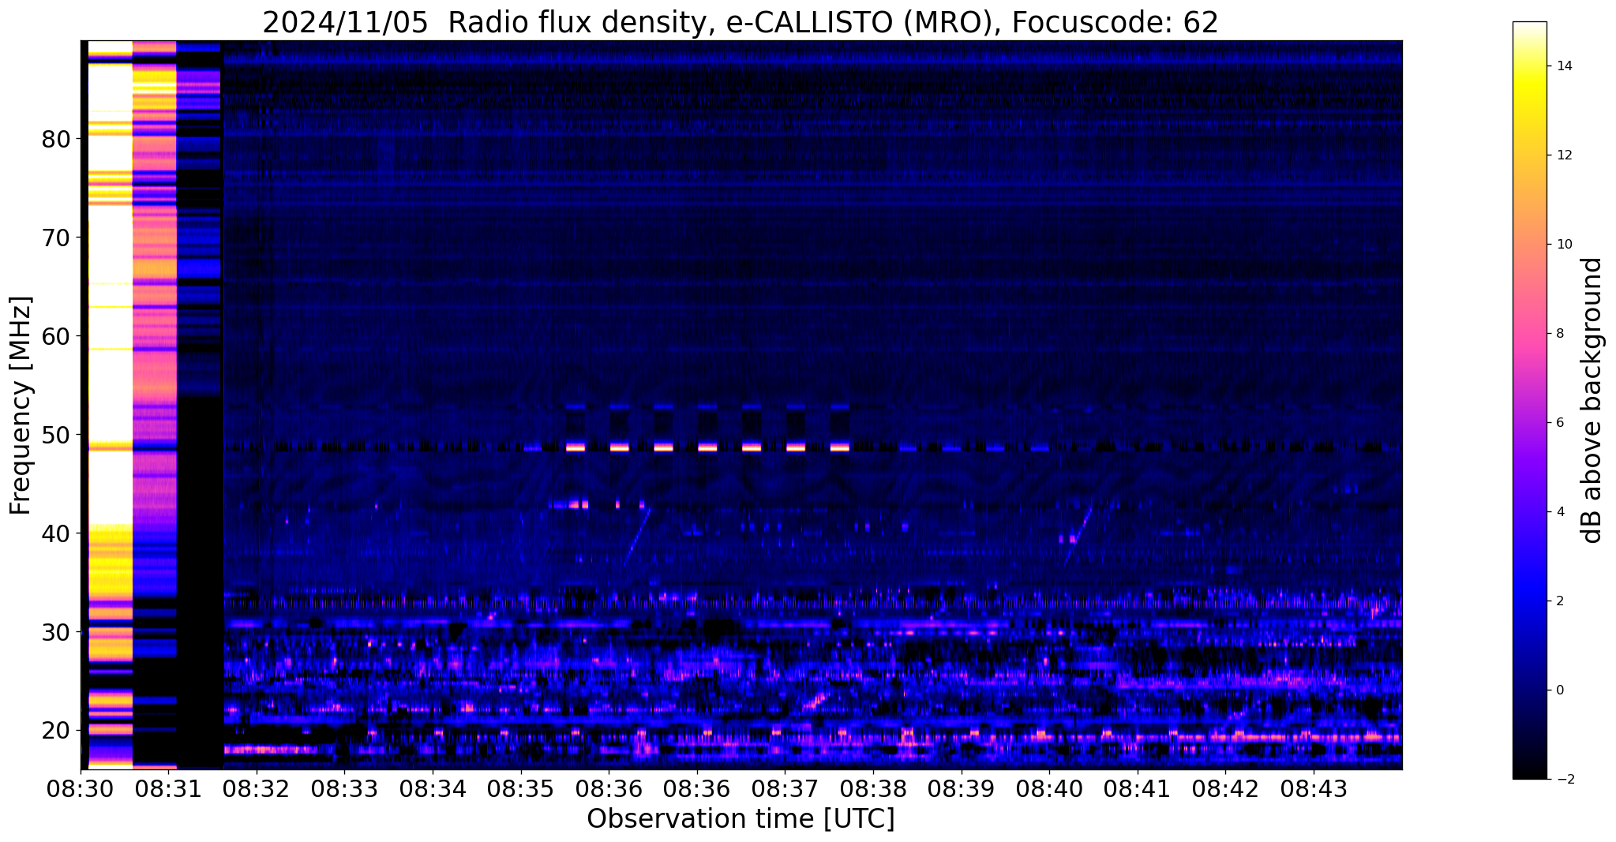Click the first bright 49 MHz pulse
The height and width of the screenshot is (842, 1616).
click(576, 447)
